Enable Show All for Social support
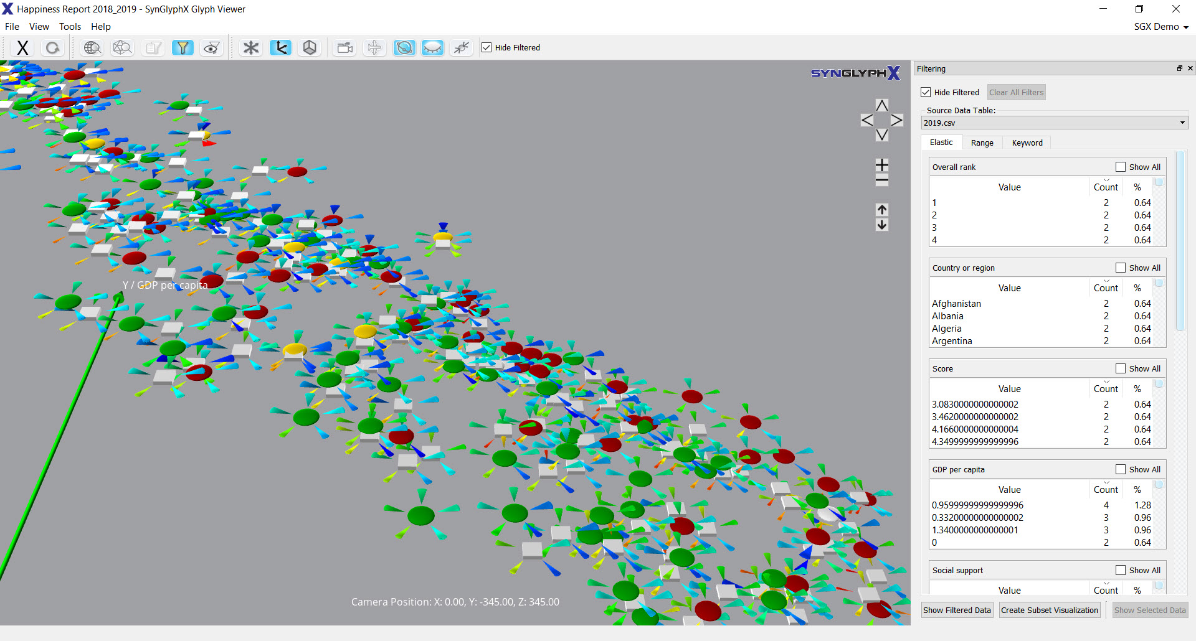Viewport: 1196px width, 641px height. point(1121,570)
